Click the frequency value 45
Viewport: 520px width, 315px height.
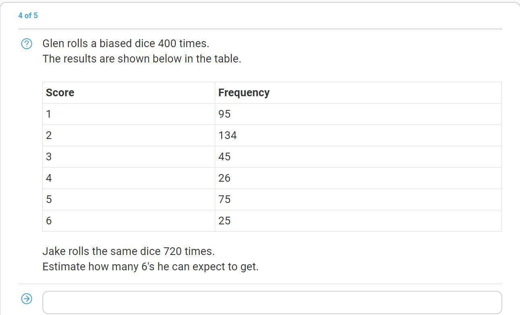(225, 157)
